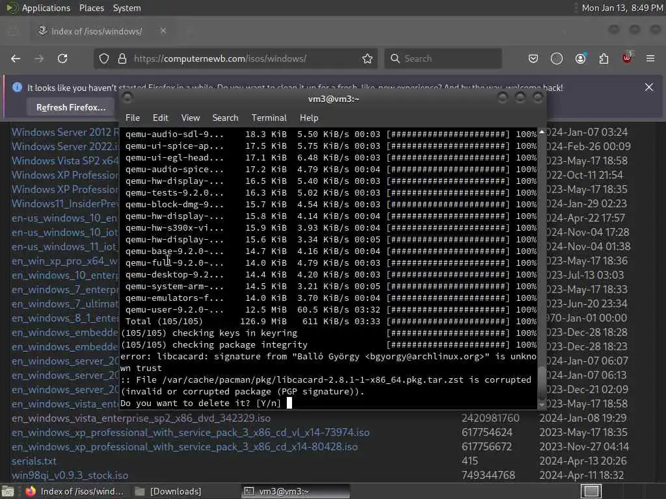Close the Index of /isos/windows/ tab
The width and height of the screenshot is (666, 499).
pyautogui.click(x=163, y=31)
